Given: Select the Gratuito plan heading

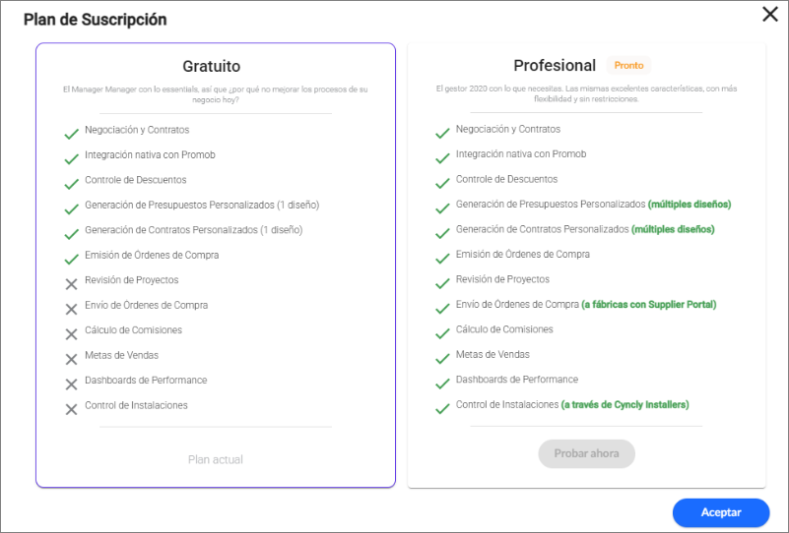Looking at the screenshot, I should 212,66.
